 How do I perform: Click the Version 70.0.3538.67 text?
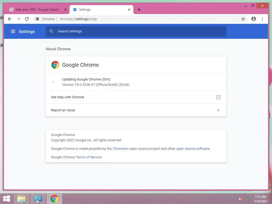pyautogui.click(x=96, y=85)
